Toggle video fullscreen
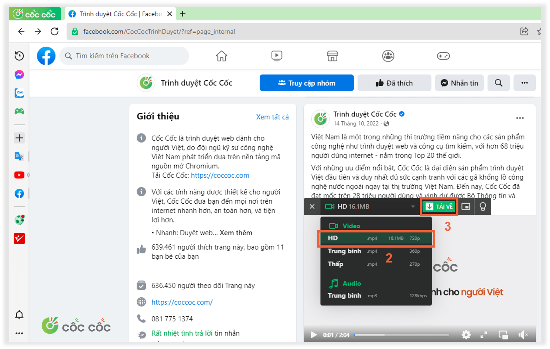The width and height of the screenshot is (550, 349). coord(484,335)
